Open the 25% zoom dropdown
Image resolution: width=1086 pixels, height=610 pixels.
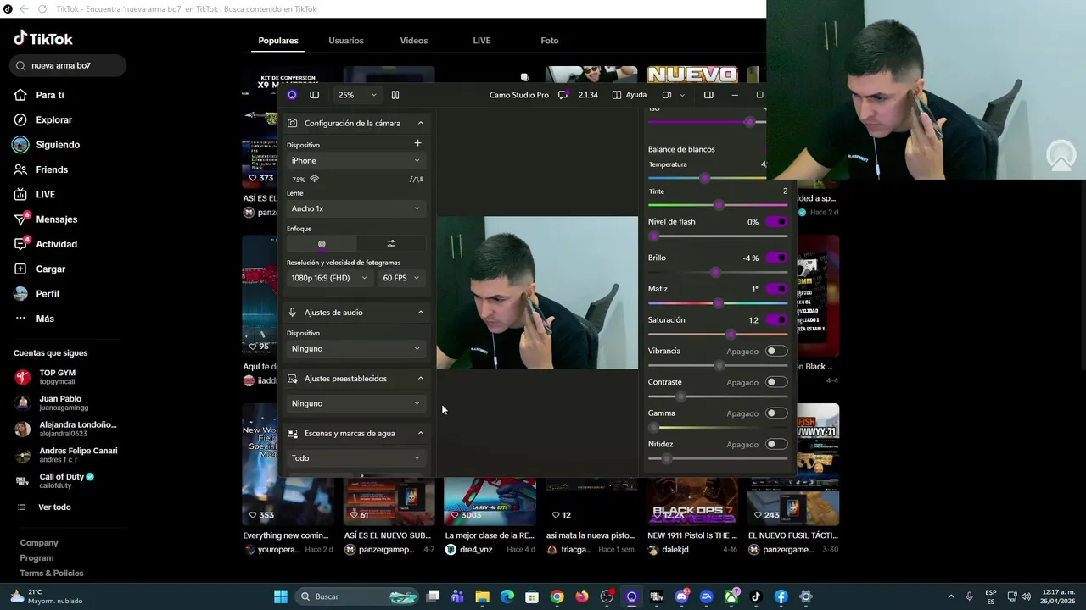pos(357,95)
